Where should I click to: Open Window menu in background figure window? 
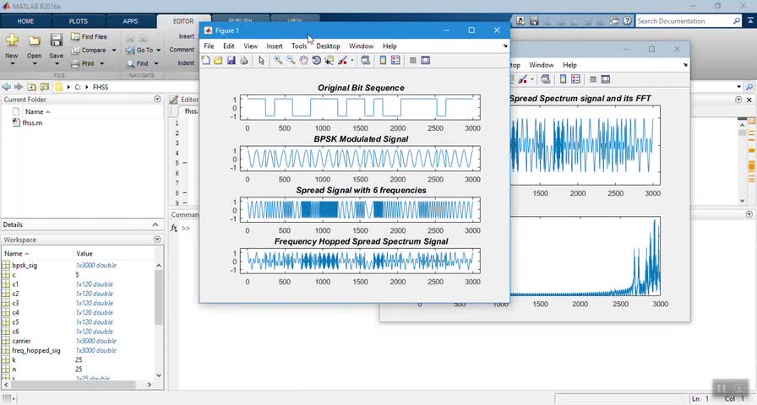(542, 65)
